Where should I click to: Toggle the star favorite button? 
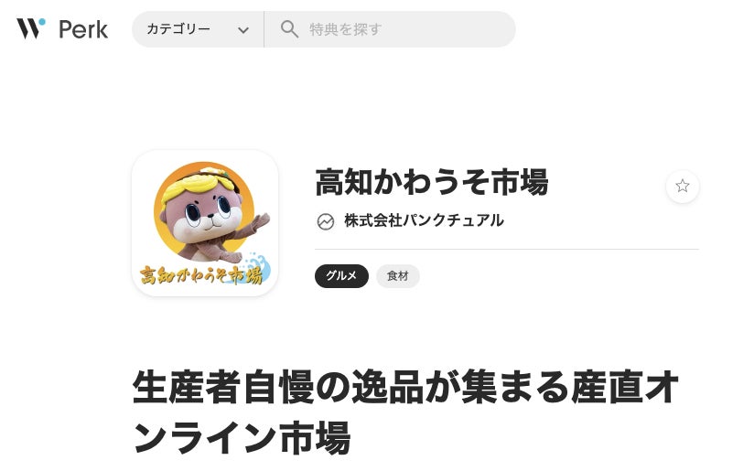pyautogui.click(x=683, y=186)
